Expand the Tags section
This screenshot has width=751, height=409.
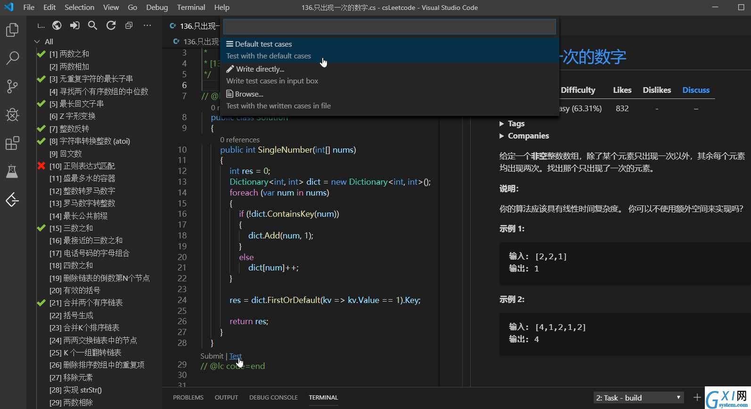click(512, 123)
